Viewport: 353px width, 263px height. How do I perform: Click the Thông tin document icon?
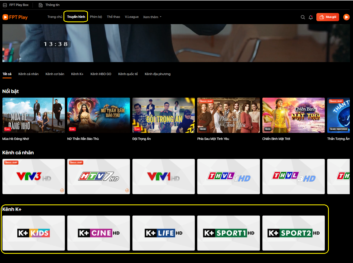pyautogui.click(x=41, y=5)
